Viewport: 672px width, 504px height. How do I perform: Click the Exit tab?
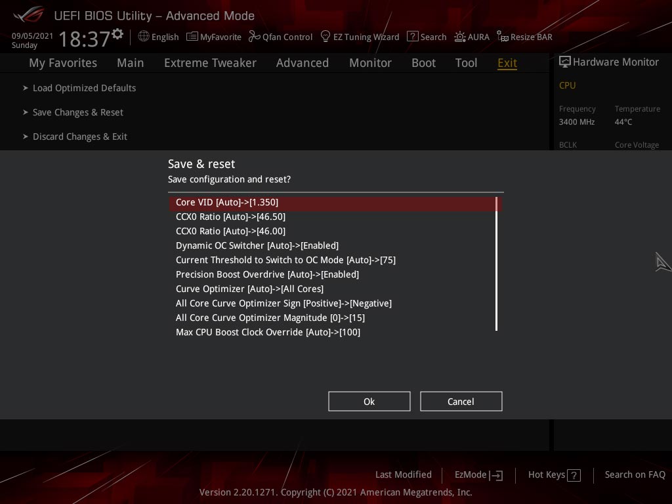pyautogui.click(x=507, y=63)
